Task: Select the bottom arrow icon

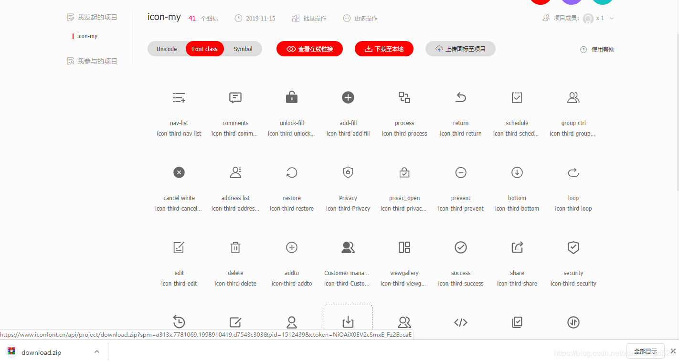Action: [x=517, y=172]
